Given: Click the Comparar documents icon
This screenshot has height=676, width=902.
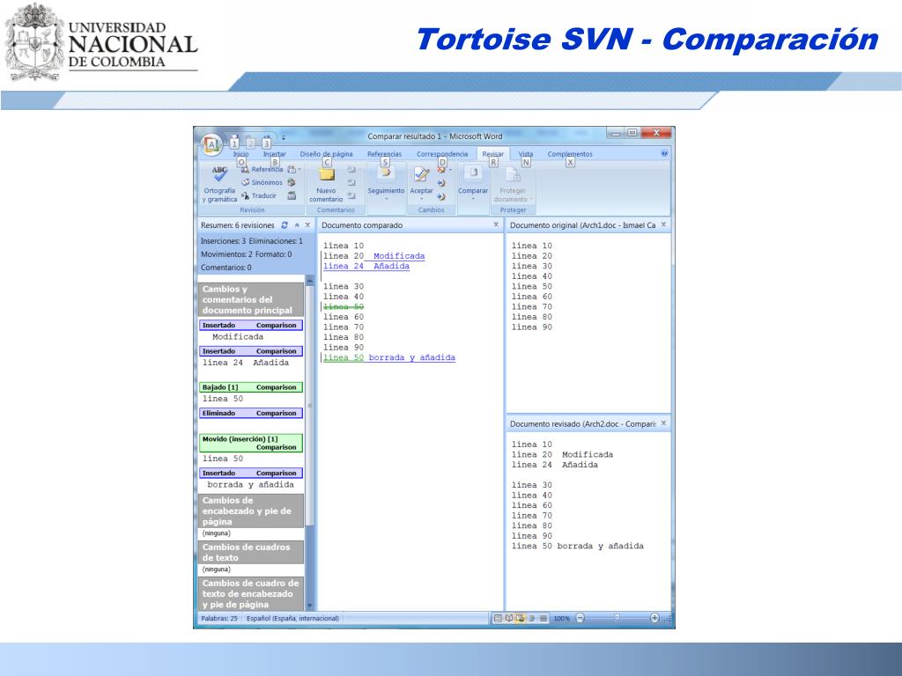Looking at the screenshot, I should point(473,173).
